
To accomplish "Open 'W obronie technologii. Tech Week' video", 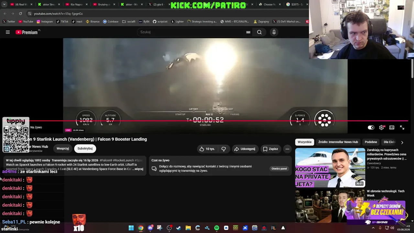I will coord(386,193).
